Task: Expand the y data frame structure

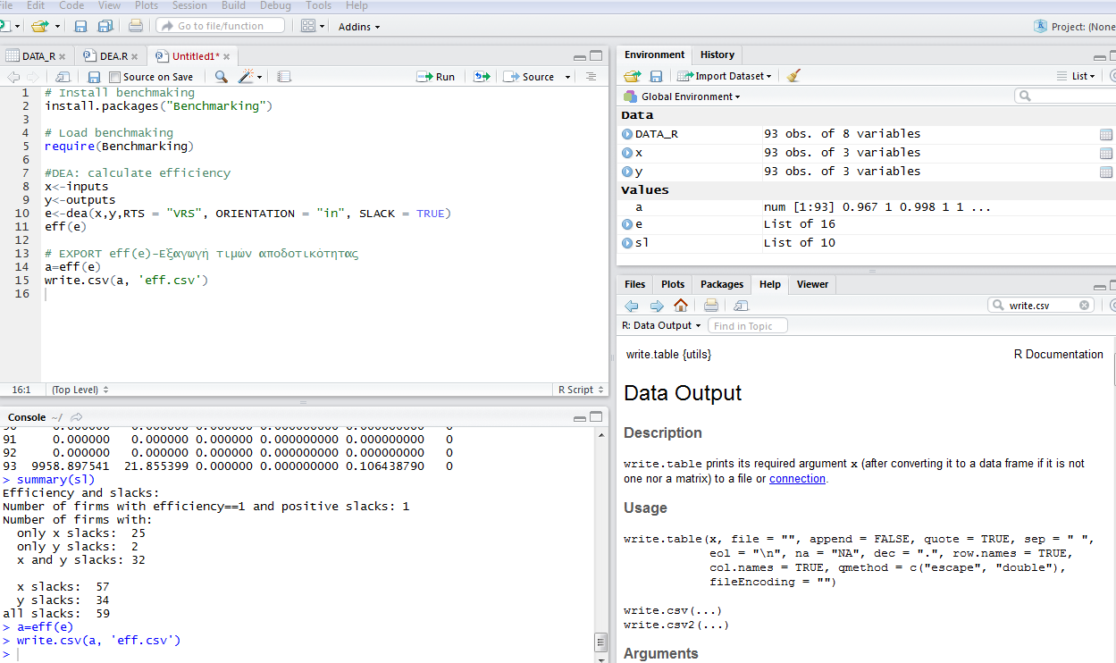Action: tap(627, 172)
